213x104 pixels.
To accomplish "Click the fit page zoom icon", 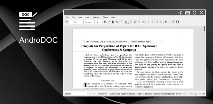I will coord(196,94).
